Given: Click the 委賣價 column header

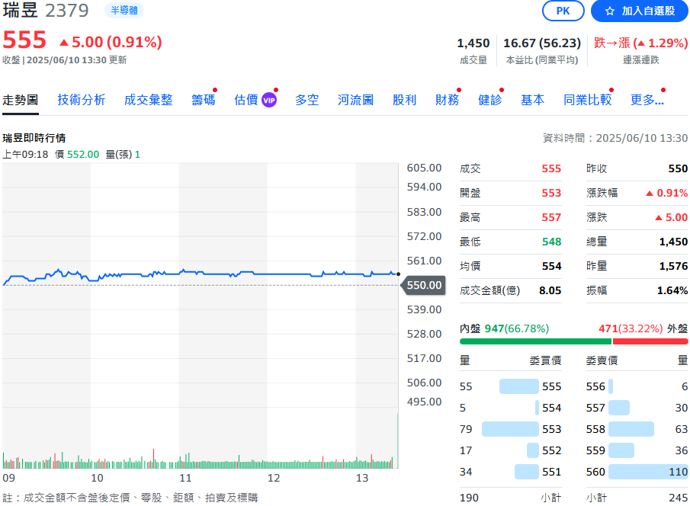Looking at the screenshot, I should [602, 360].
